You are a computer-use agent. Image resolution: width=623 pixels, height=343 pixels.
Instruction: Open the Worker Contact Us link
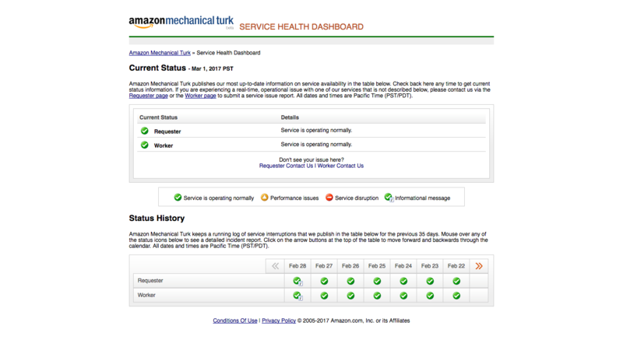tap(340, 166)
